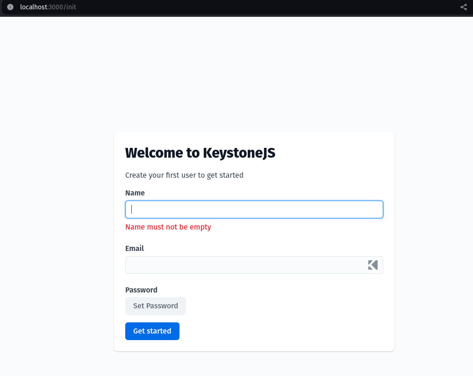473x376 pixels.
Task: Click inside the Email input field
Action: 254,265
